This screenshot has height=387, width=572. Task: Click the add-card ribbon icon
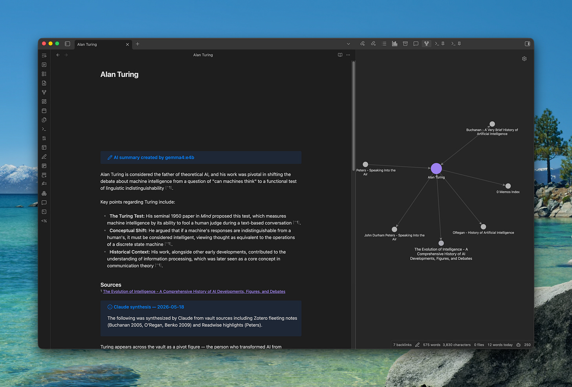click(44, 175)
